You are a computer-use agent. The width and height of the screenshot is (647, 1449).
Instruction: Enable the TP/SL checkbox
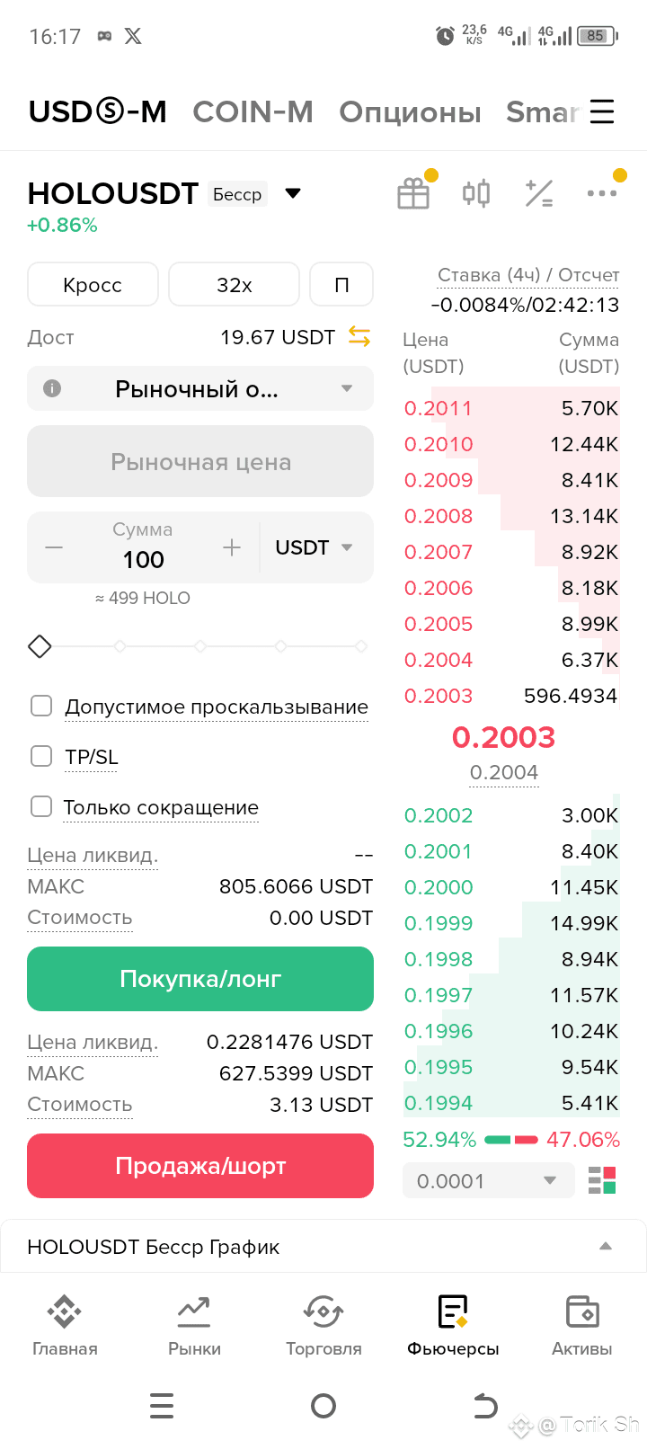click(x=41, y=756)
